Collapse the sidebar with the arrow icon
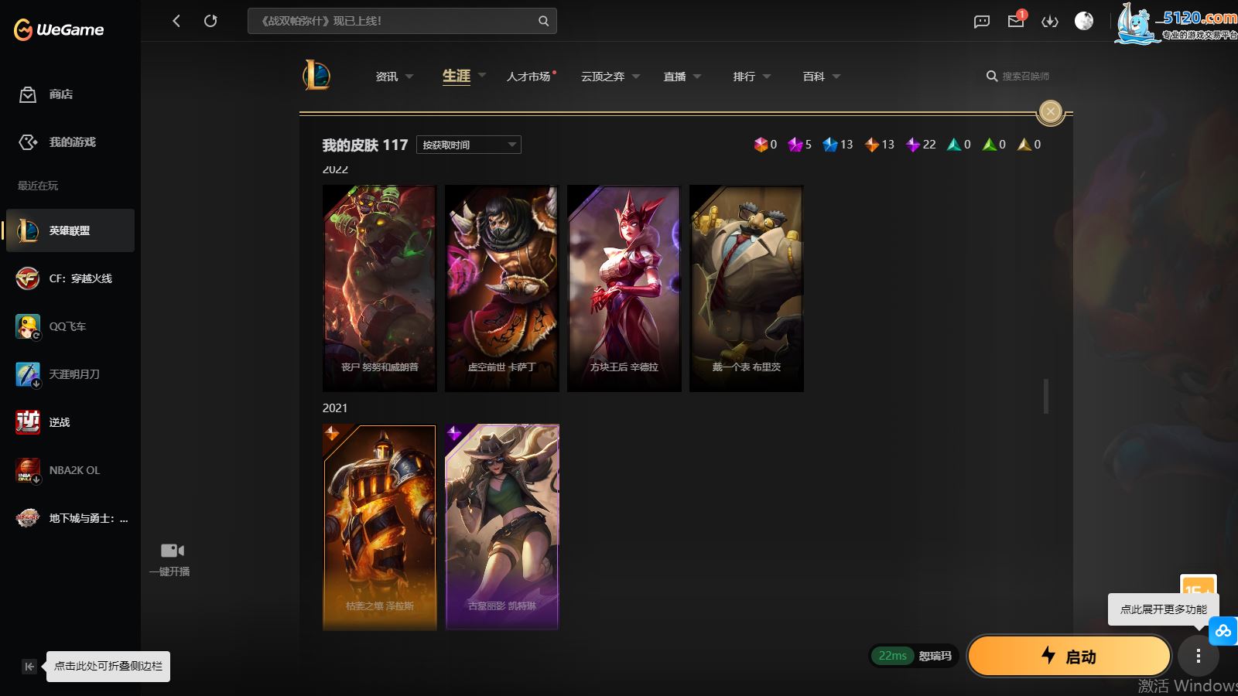Viewport: 1238px width, 696px height. coord(29,667)
